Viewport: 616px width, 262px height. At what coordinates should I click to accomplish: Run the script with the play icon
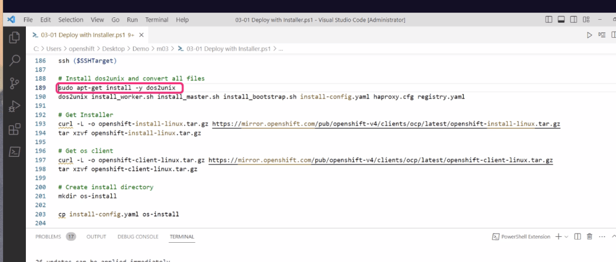point(590,35)
